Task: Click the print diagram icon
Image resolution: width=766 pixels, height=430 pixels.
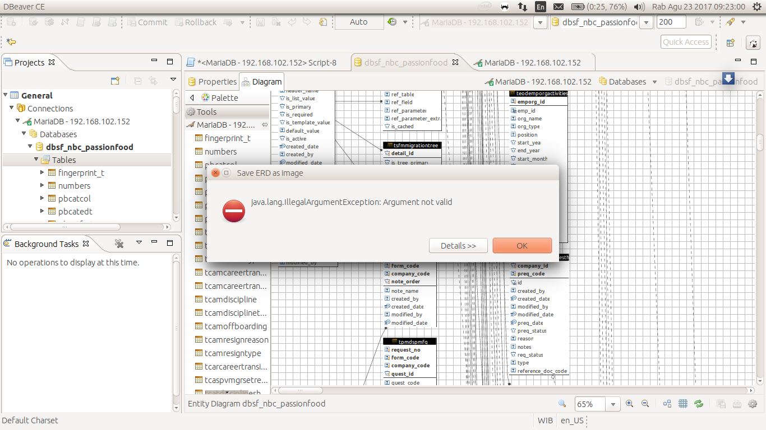Action: click(x=737, y=404)
